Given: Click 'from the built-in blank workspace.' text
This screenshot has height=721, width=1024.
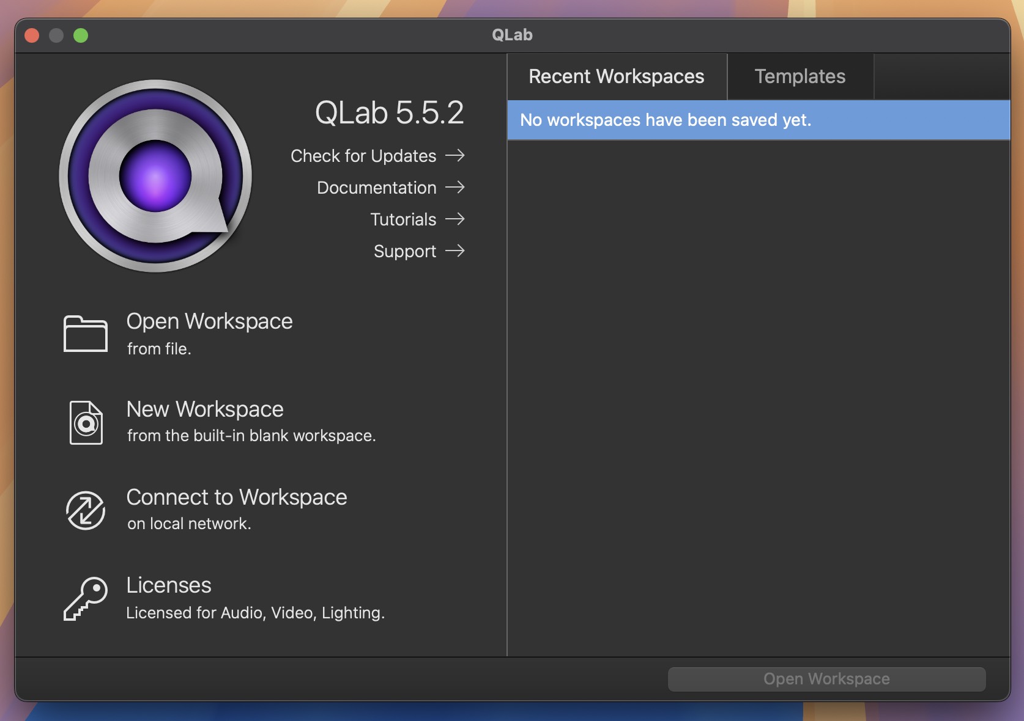Looking at the screenshot, I should [x=251, y=436].
